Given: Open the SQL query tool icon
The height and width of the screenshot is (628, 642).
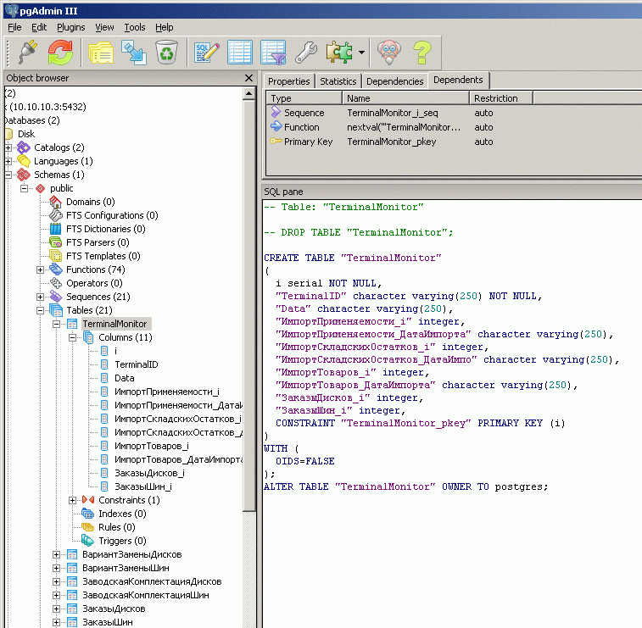Looking at the screenshot, I should [x=207, y=52].
